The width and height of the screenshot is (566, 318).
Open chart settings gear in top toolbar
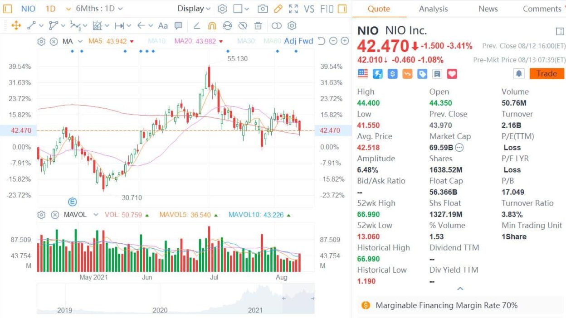(x=222, y=9)
